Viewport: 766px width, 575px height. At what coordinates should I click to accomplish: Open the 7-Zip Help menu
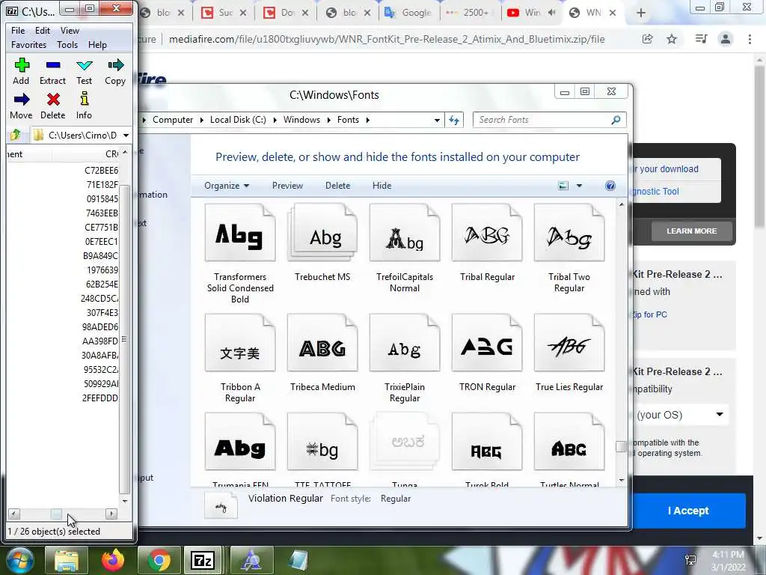pos(98,44)
